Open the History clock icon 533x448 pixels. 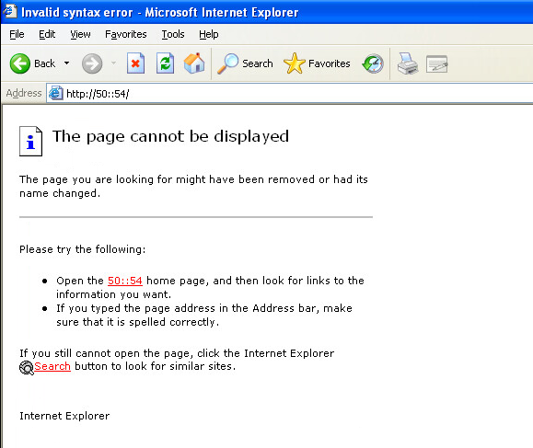point(373,63)
